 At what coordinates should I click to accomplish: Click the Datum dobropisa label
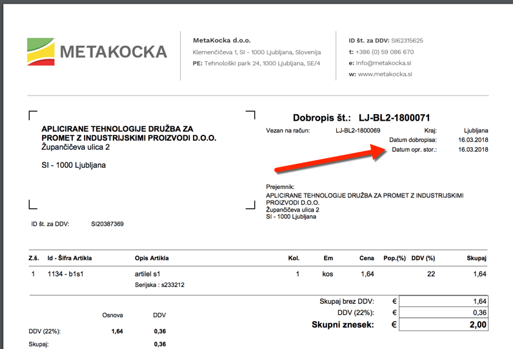[413, 140]
